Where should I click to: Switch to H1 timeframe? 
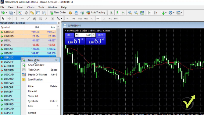[92, 19]
